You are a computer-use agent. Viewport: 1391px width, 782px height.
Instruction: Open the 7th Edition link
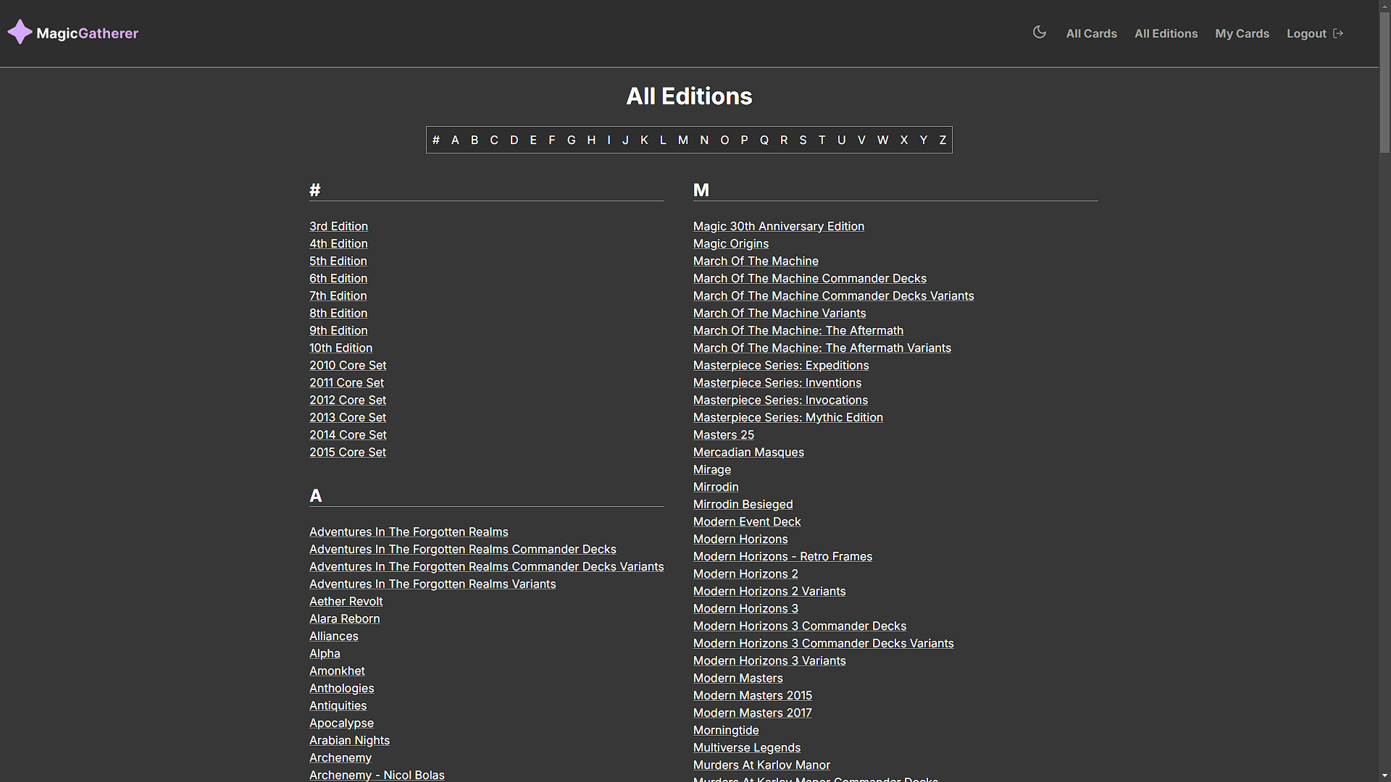(x=338, y=296)
